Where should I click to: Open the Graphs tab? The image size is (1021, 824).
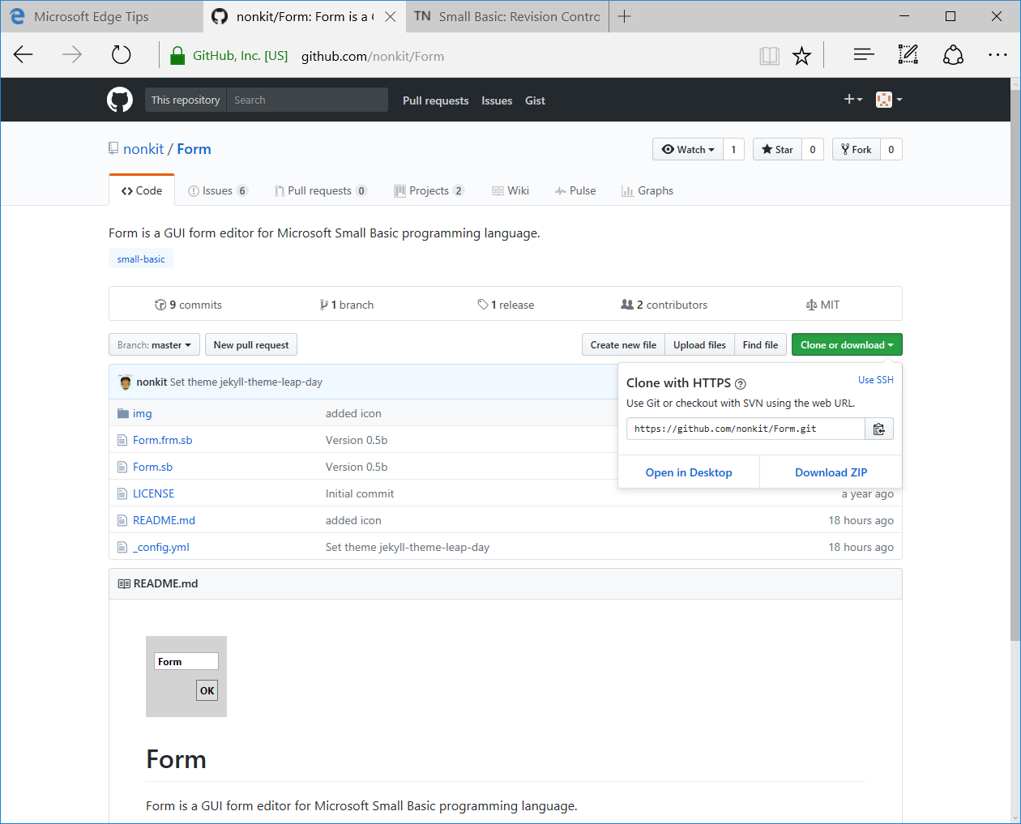tap(647, 190)
